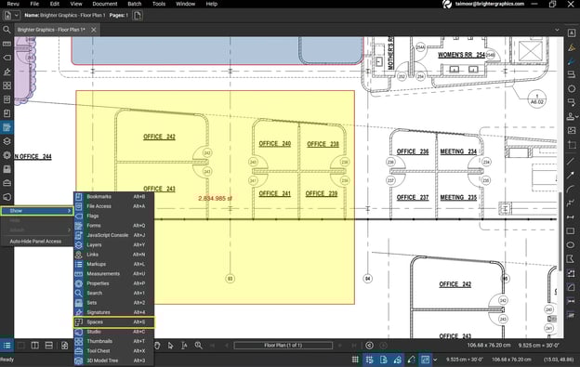Select the Arc tool in right toolbar
Screen dimensions: 580x367
pyautogui.click(x=571, y=189)
